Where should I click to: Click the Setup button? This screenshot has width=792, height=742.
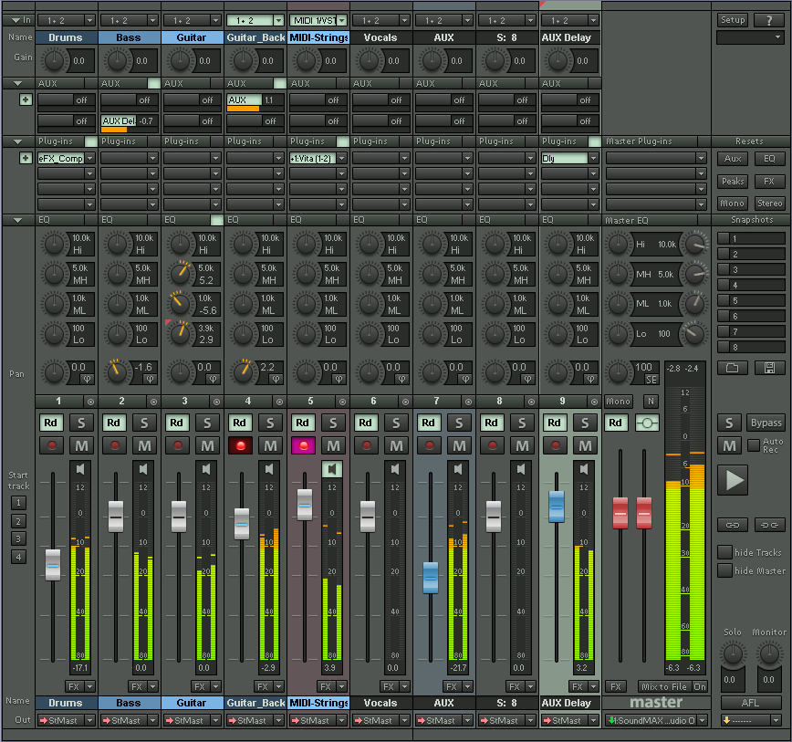coord(733,19)
